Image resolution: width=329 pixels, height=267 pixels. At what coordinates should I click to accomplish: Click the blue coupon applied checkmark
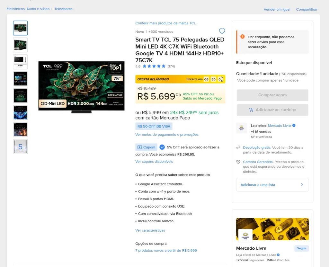pyautogui.click(x=162, y=147)
